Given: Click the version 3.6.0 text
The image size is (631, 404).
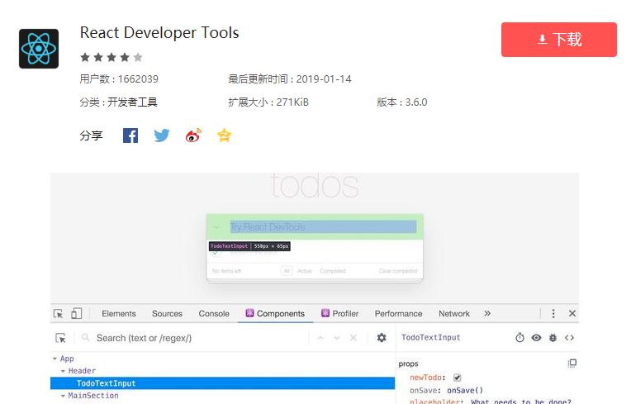Looking at the screenshot, I should pyautogui.click(x=402, y=102).
